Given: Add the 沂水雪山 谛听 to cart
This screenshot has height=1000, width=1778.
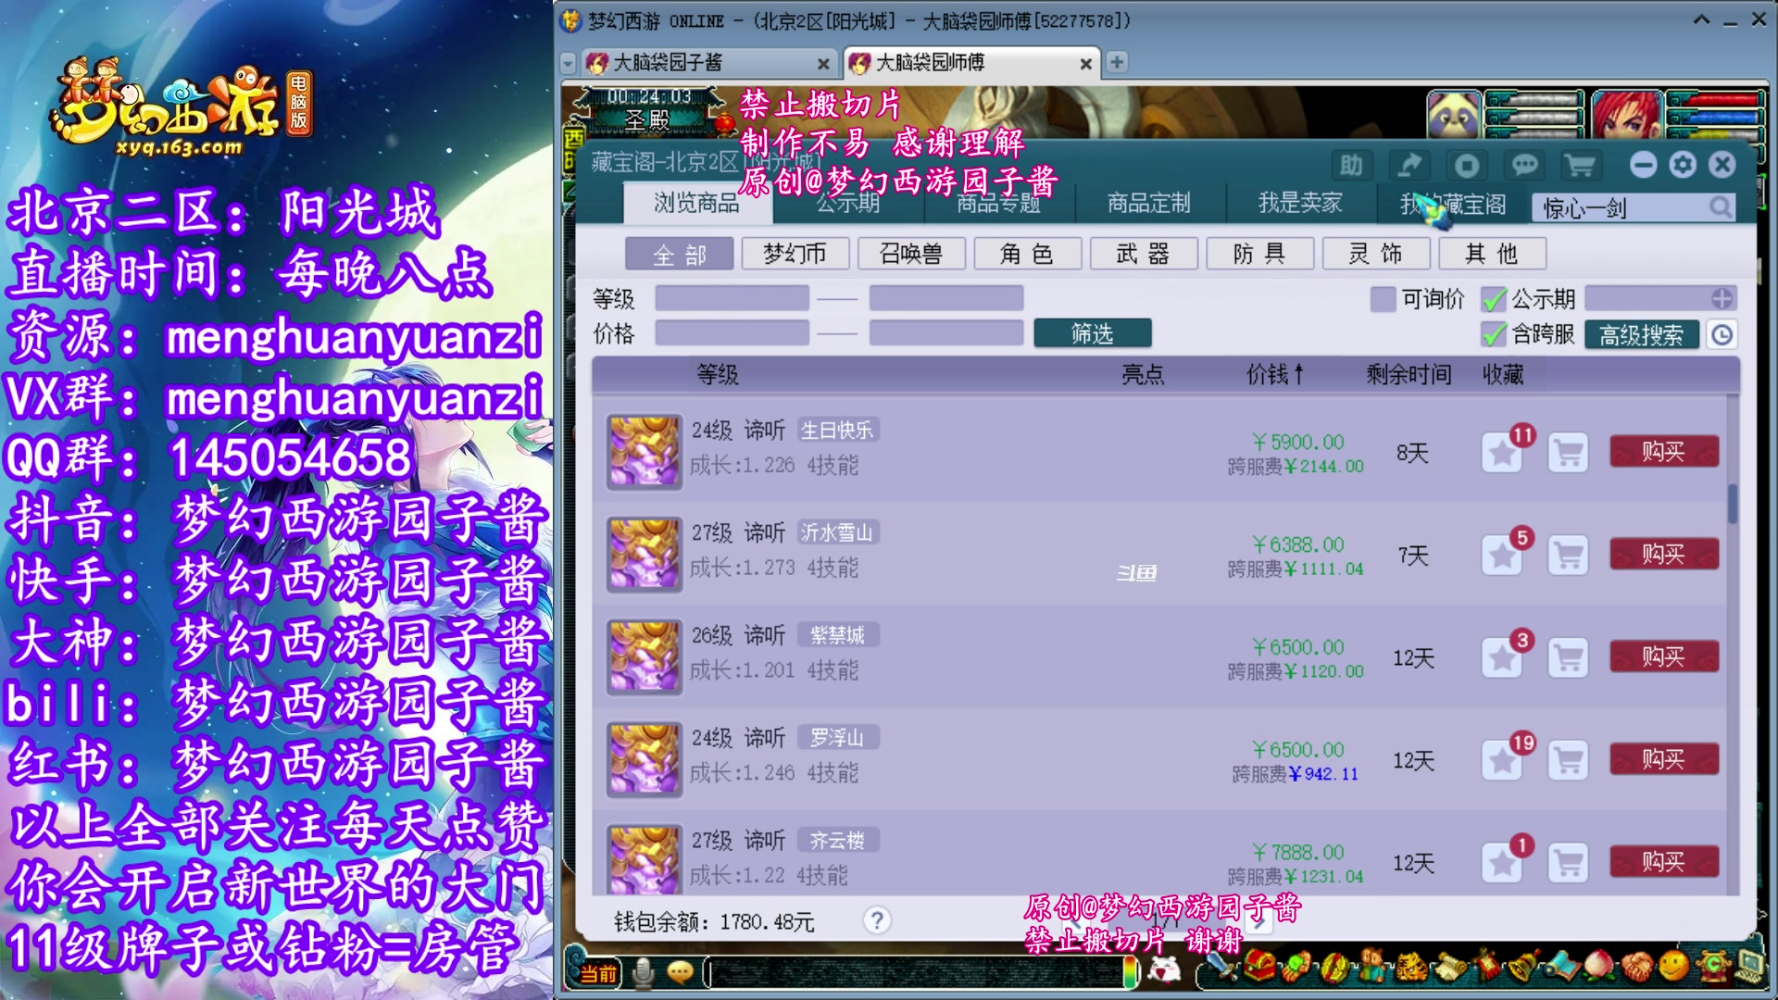Looking at the screenshot, I should tap(1568, 556).
